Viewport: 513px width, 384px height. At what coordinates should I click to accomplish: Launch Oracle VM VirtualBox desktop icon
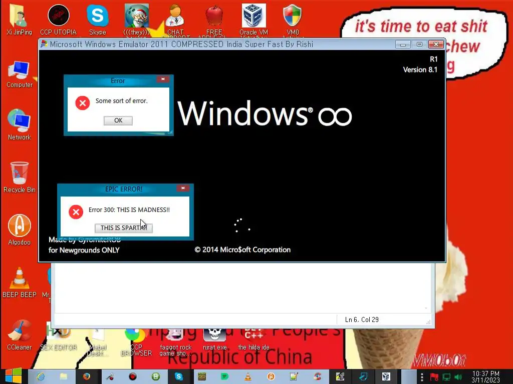[253, 19]
